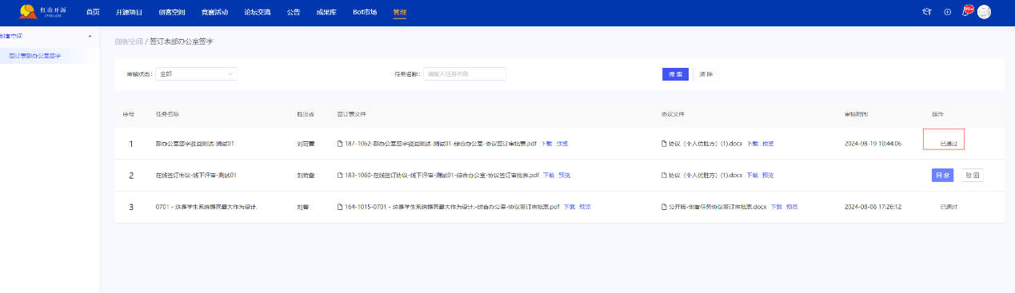This screenshot has height=293, width=1015.
Task: Click the 任务名称 column header
Action: point(167,114)
